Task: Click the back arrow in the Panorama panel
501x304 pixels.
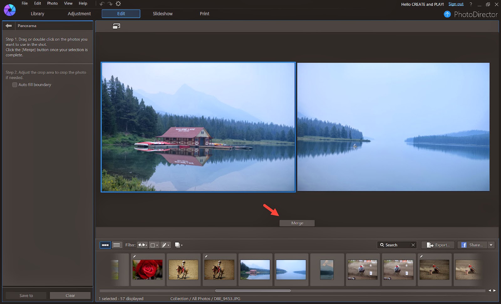Action: (x=8, y=25)
